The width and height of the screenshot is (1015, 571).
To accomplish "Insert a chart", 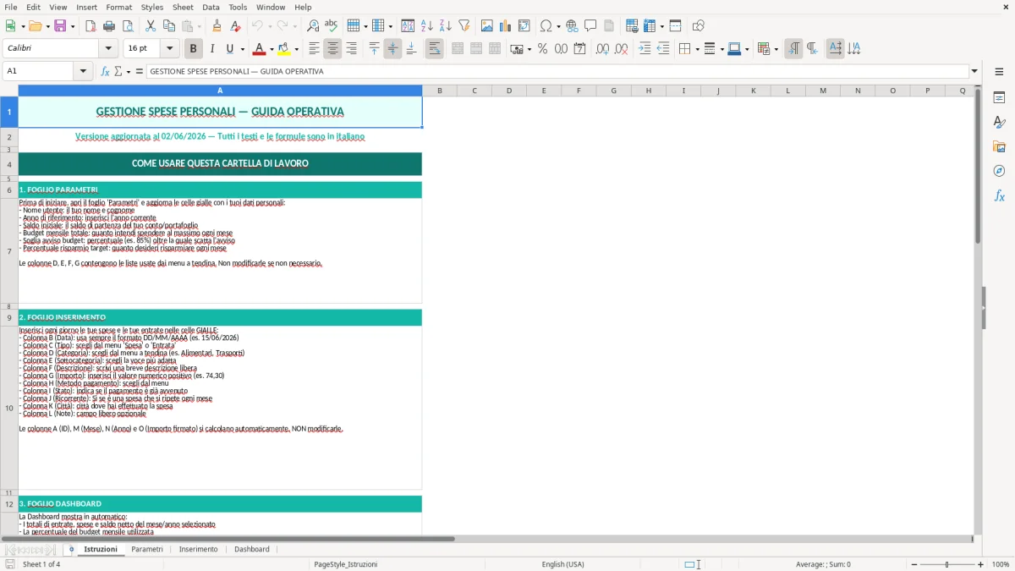I will point(506,26).
